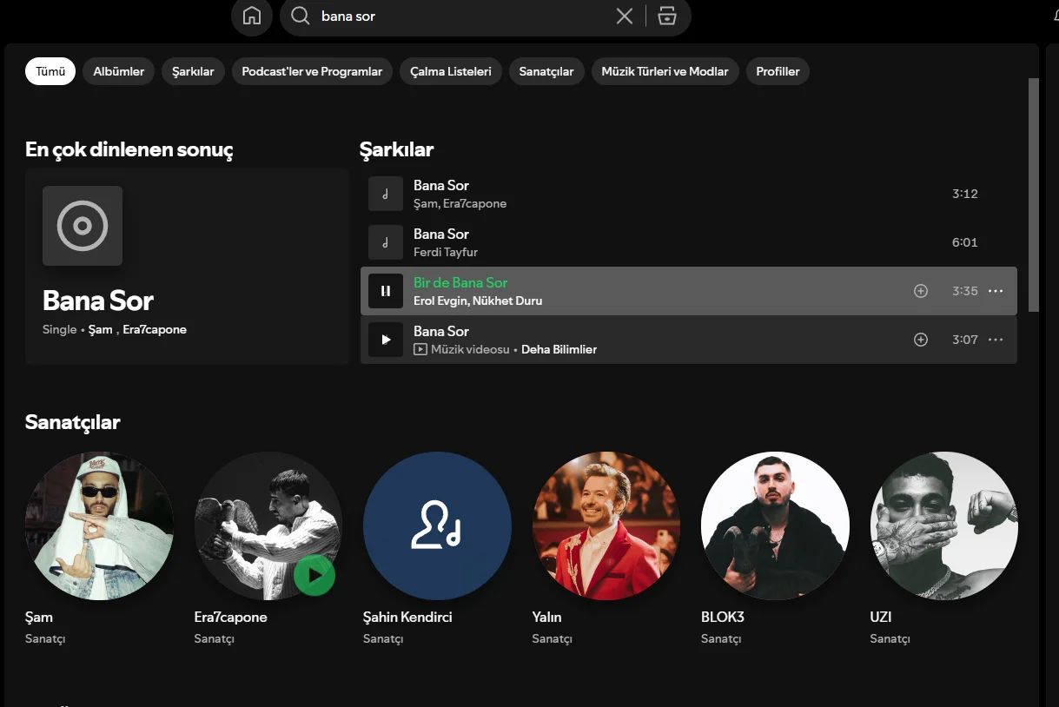Click the note icon of Bana Sor by Şam
The height and width of the screenshot is (707, 1059).
(386, 194)
